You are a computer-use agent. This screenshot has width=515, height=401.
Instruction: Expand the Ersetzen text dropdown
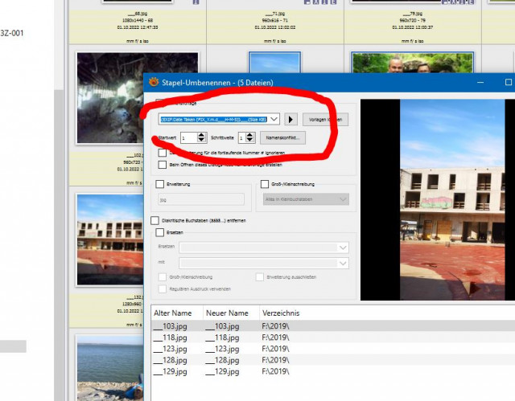click(343, 248)
